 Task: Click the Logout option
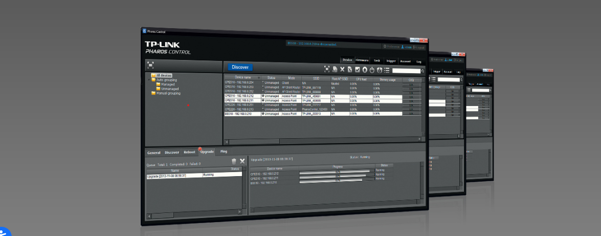click(418, 48)
